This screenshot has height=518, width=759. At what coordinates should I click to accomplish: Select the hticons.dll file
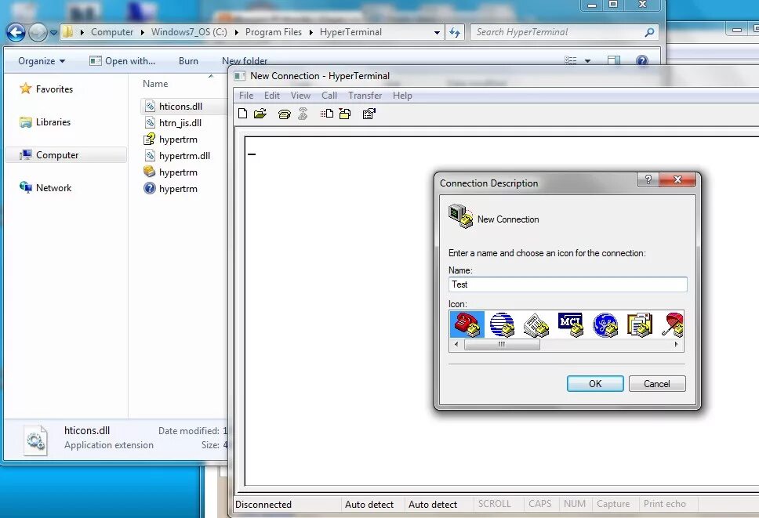(x=180, y=107)
